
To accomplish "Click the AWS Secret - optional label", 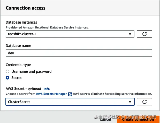I will click(x=23, y=89).
